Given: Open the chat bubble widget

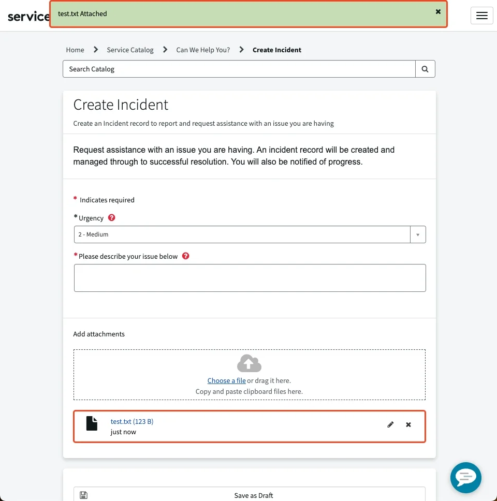Looking at the screenshot, I should [465, 477].
